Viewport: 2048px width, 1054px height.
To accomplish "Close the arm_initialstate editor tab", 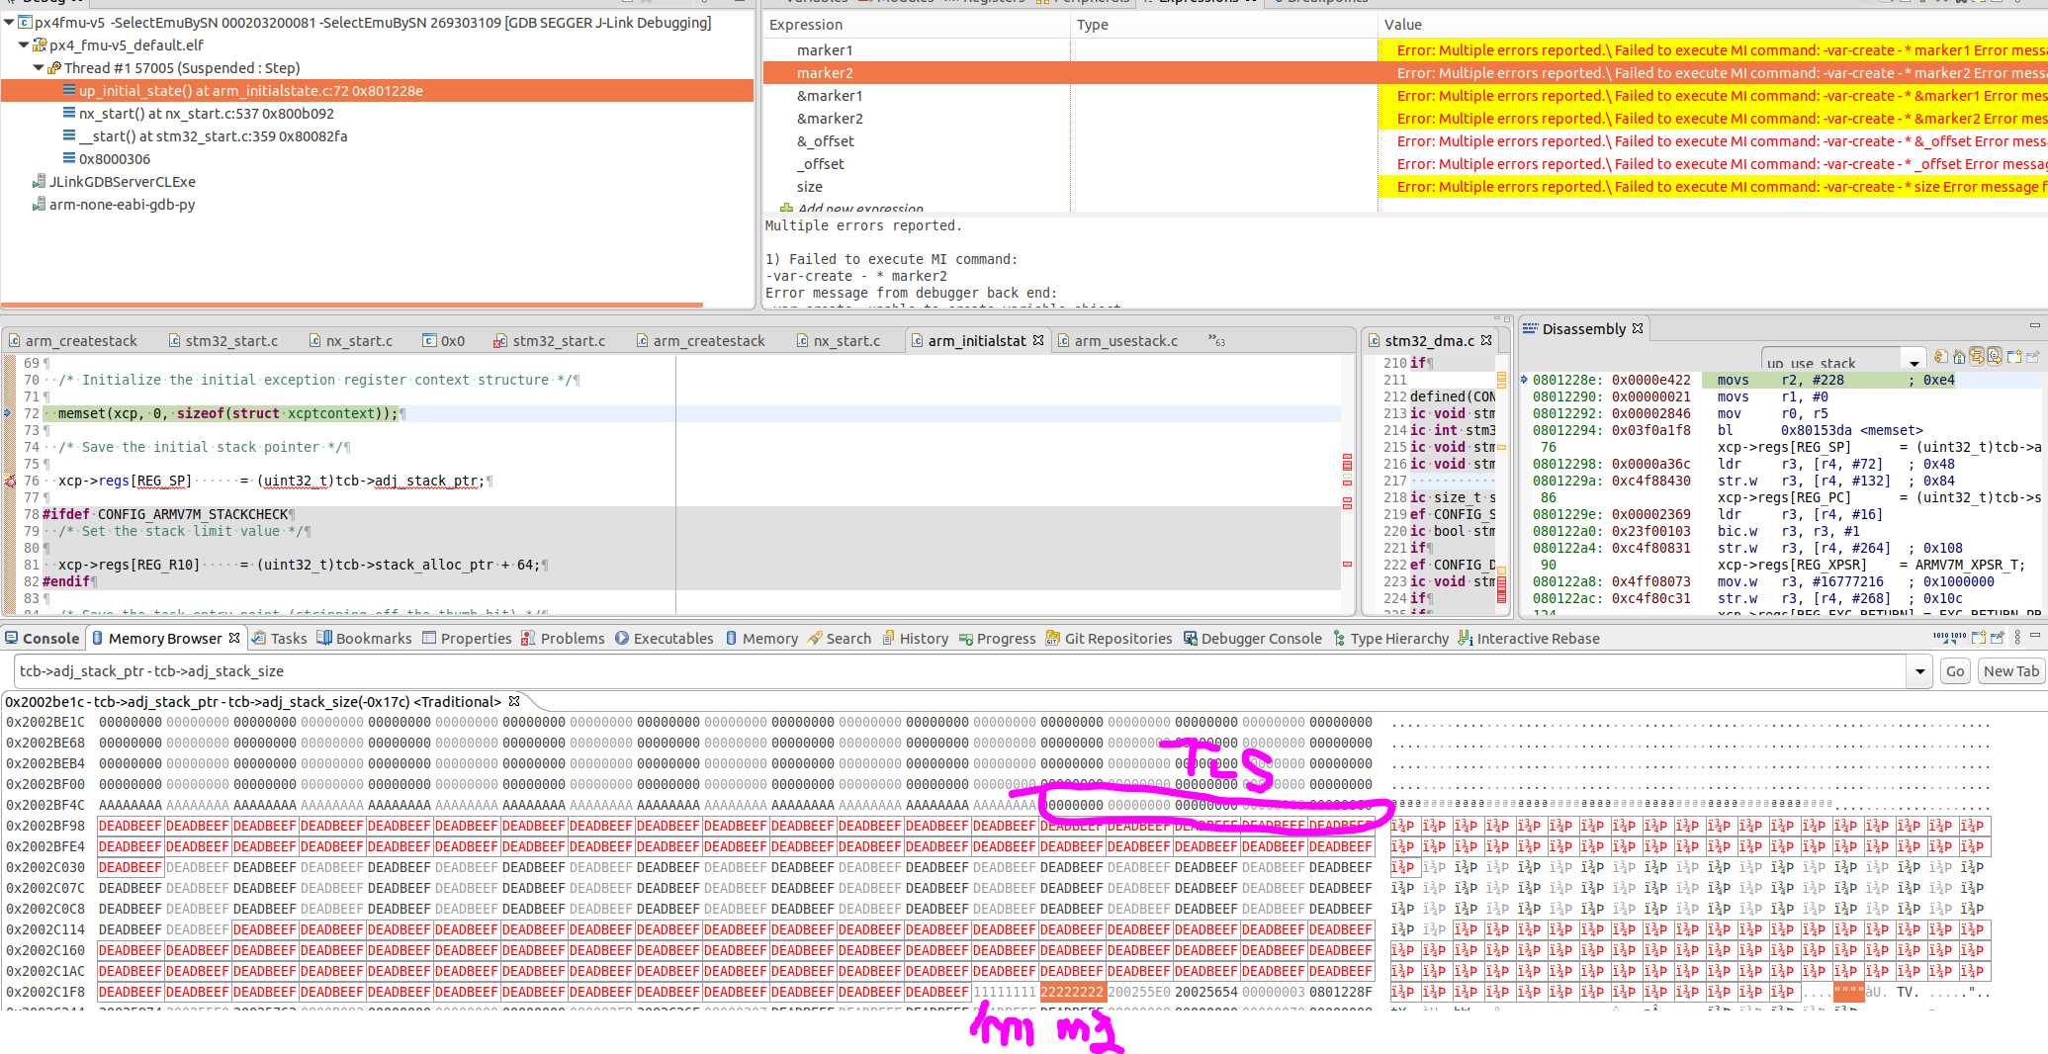I will click(1038, 340).
